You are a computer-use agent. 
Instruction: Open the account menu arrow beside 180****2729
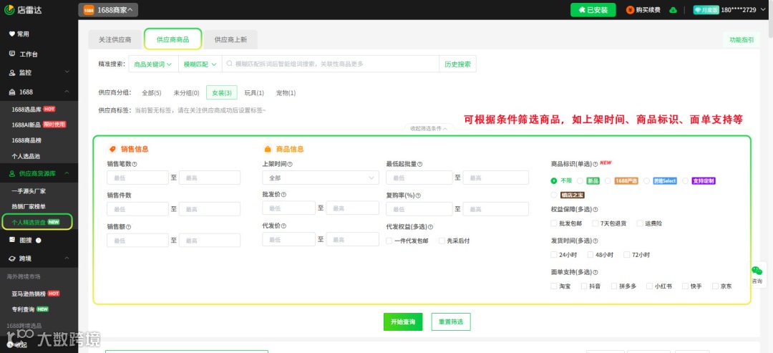(x=762, y=10)
